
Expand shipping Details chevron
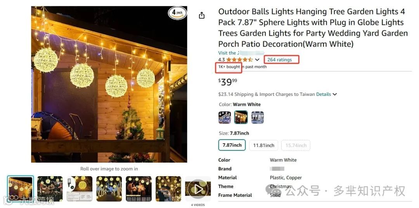pos(334,94)
